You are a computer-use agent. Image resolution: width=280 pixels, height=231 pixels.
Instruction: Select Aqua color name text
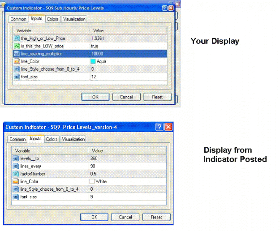[x=101, y=61]
